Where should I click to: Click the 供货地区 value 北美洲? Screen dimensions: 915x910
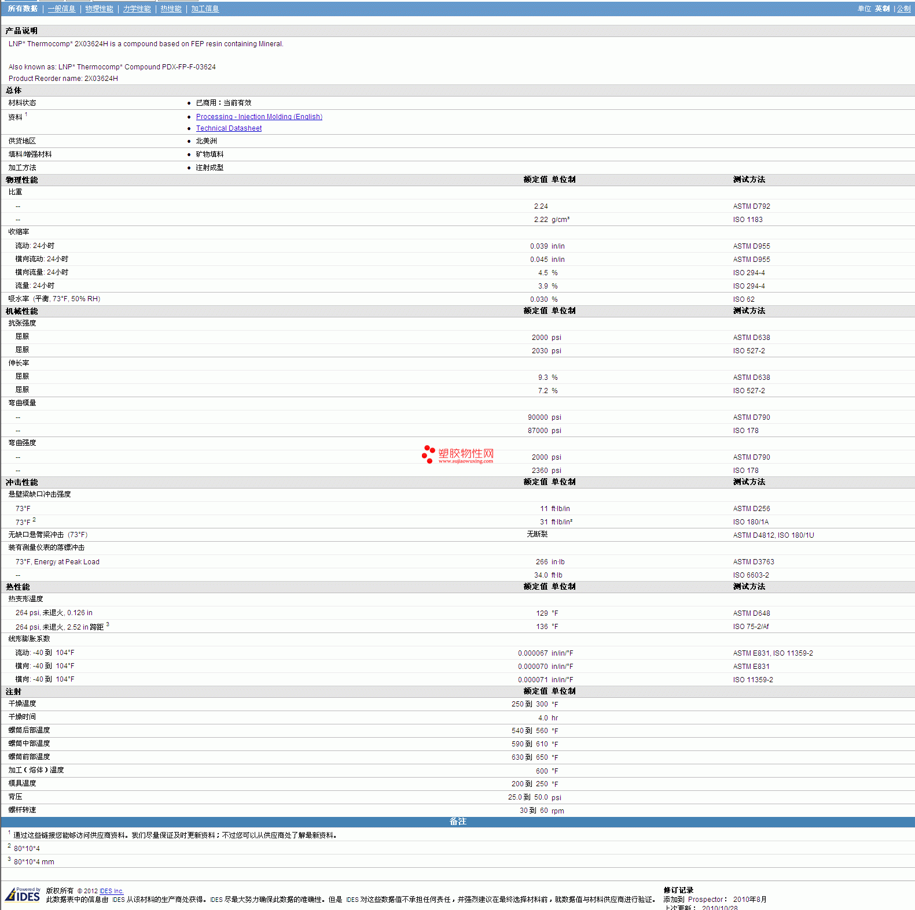point(206,141)
